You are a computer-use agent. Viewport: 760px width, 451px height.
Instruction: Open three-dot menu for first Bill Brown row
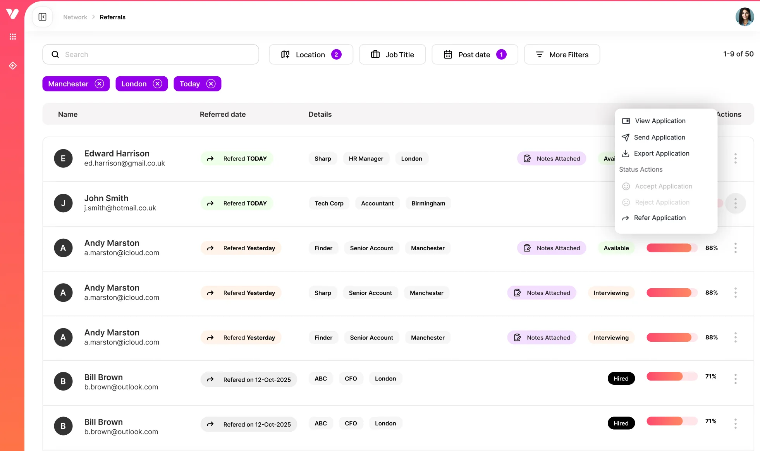tap(735, 379)
